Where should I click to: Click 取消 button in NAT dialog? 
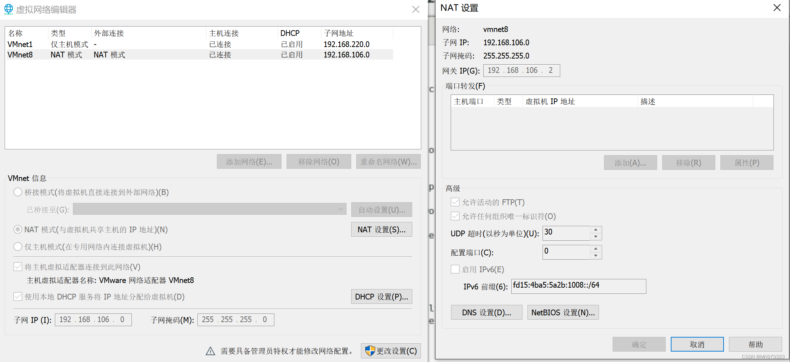pyautogui.click(x=697, y=344)
